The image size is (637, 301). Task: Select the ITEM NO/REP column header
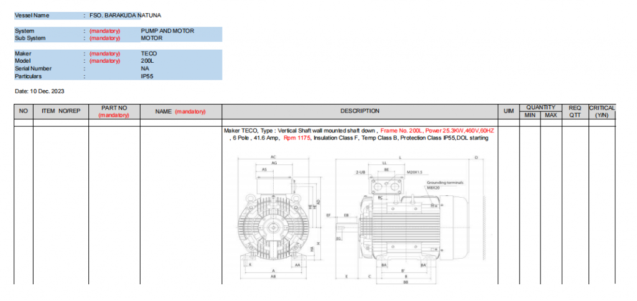point(60,111)
